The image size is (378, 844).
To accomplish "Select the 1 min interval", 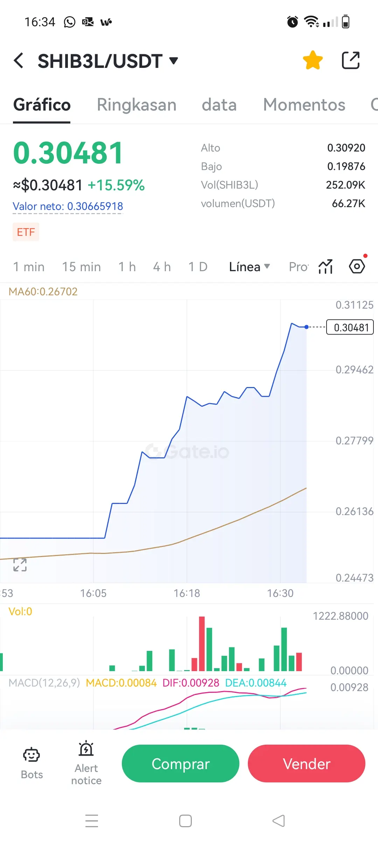I will 29,267.
